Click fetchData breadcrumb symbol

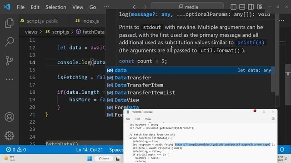tap(90, 32)
